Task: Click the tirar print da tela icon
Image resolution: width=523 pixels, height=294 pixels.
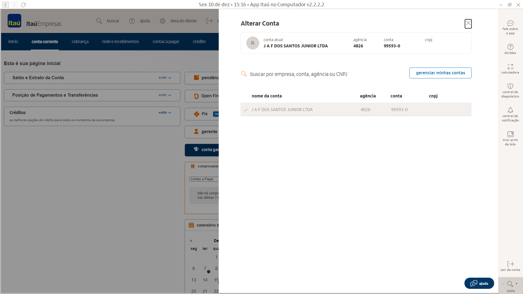Action: tap(510, 134)
